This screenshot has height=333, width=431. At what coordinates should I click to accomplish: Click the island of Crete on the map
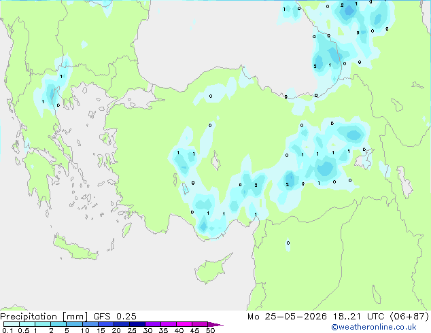pyautogui.click(x=75, y=249)
